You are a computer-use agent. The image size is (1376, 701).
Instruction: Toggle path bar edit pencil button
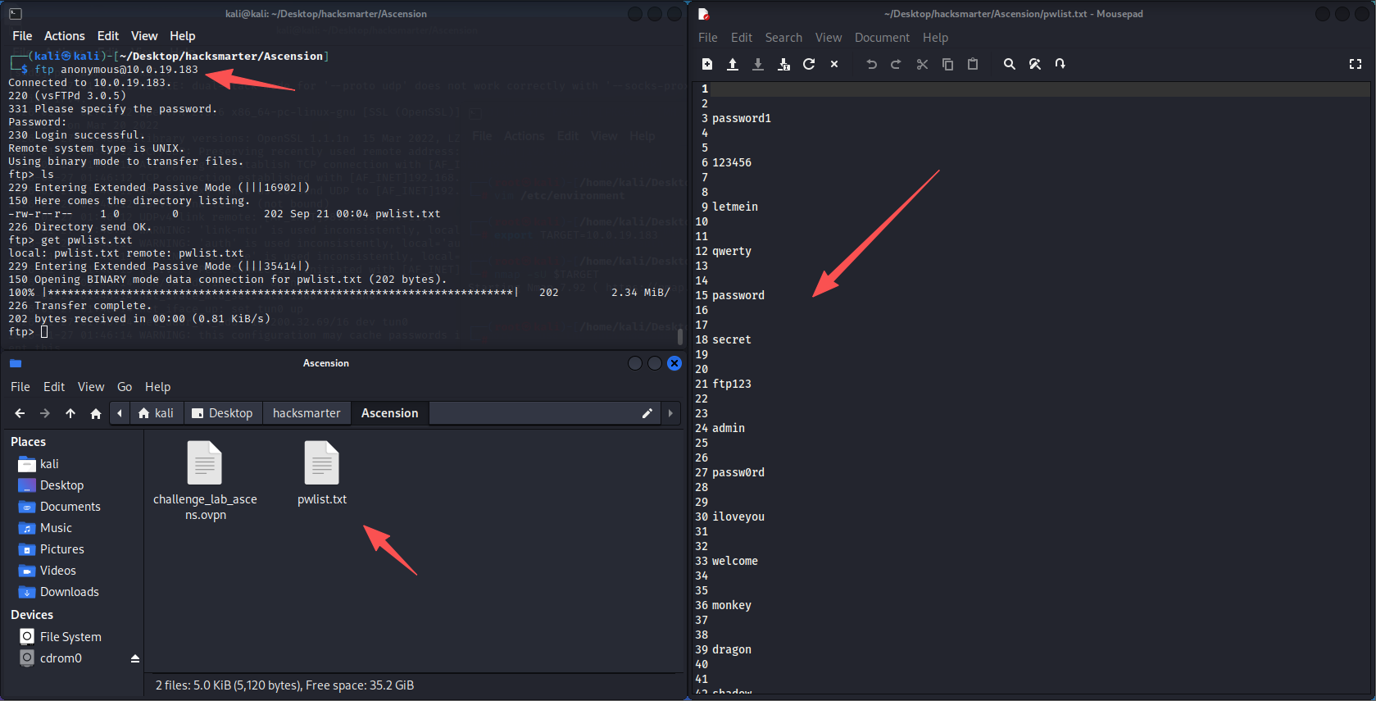tap(647, 413)
